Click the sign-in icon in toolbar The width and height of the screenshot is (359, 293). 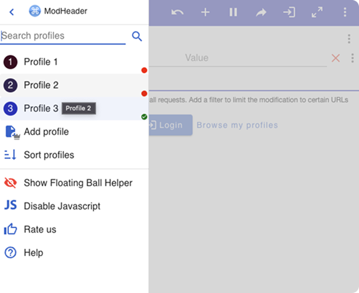[x=289, y=12]
